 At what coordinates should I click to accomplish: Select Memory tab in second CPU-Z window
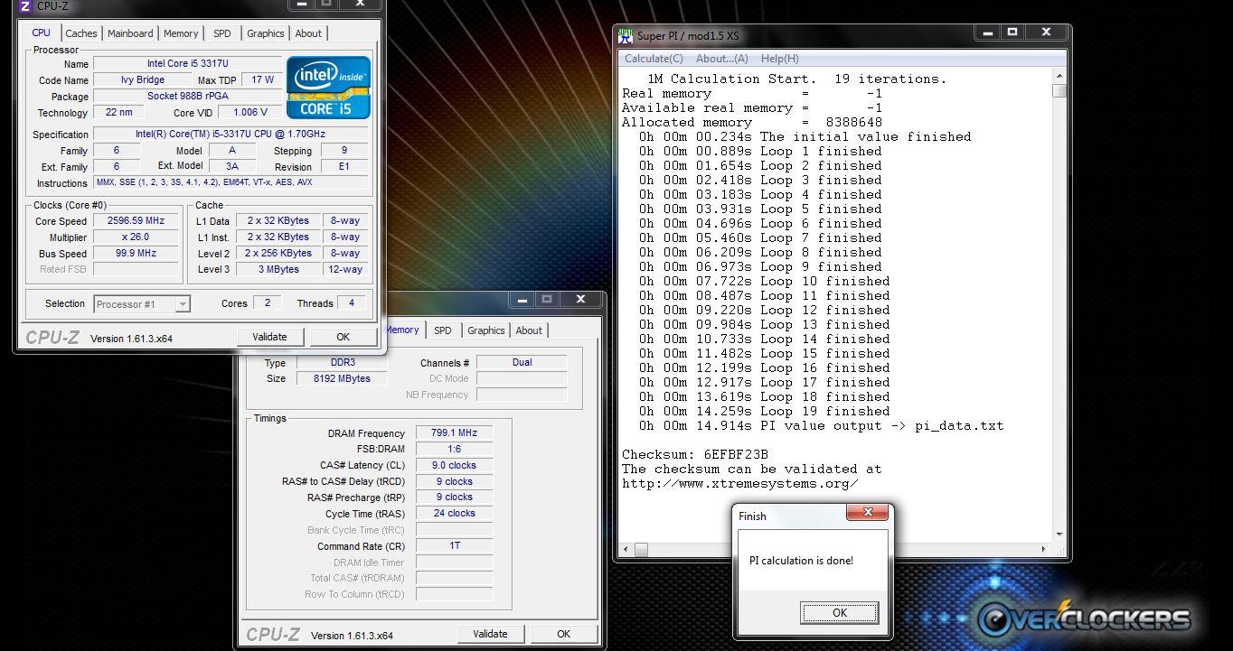pos(403,330)
